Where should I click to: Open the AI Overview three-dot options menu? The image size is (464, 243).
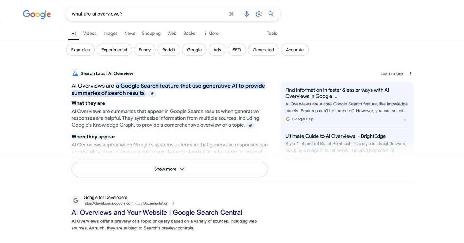[410, 74]
